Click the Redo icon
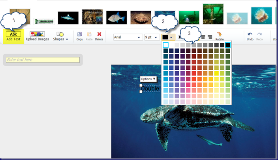 coord(259,36)
